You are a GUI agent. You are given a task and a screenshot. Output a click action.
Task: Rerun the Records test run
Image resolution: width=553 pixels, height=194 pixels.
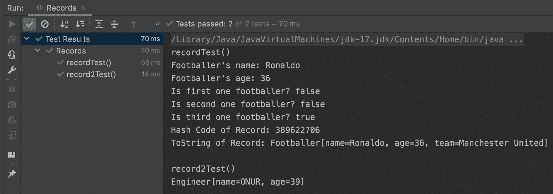(12, 24)
